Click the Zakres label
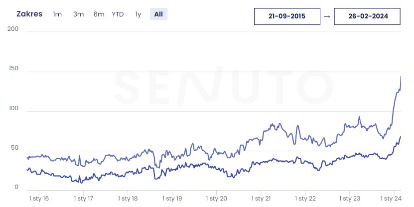This screenshot has width=414, height=207. 29,14
